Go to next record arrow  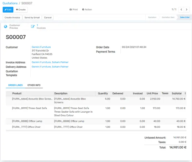(x=187, y=9)
